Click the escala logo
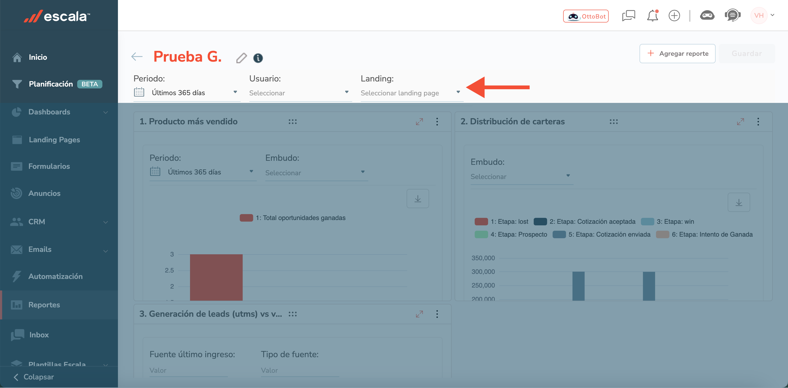The height and width of the screenshot is (388, 788). tap(57, 16)
